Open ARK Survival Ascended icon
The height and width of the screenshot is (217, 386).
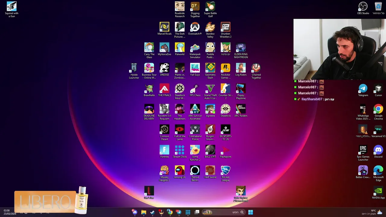click(x=195, y=112)
